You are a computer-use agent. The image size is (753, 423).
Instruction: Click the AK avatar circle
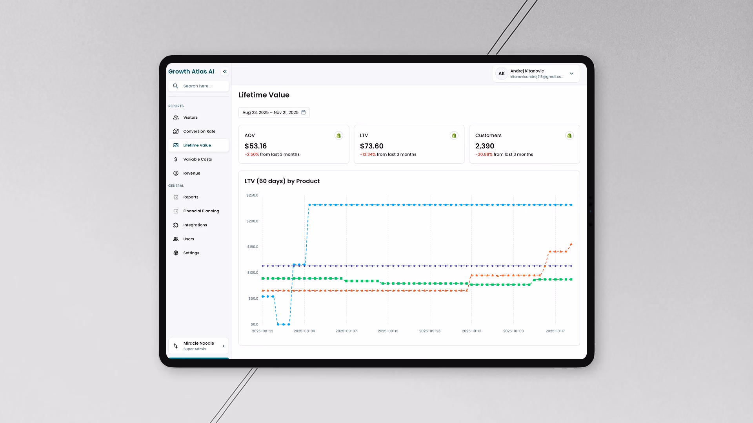502,74
